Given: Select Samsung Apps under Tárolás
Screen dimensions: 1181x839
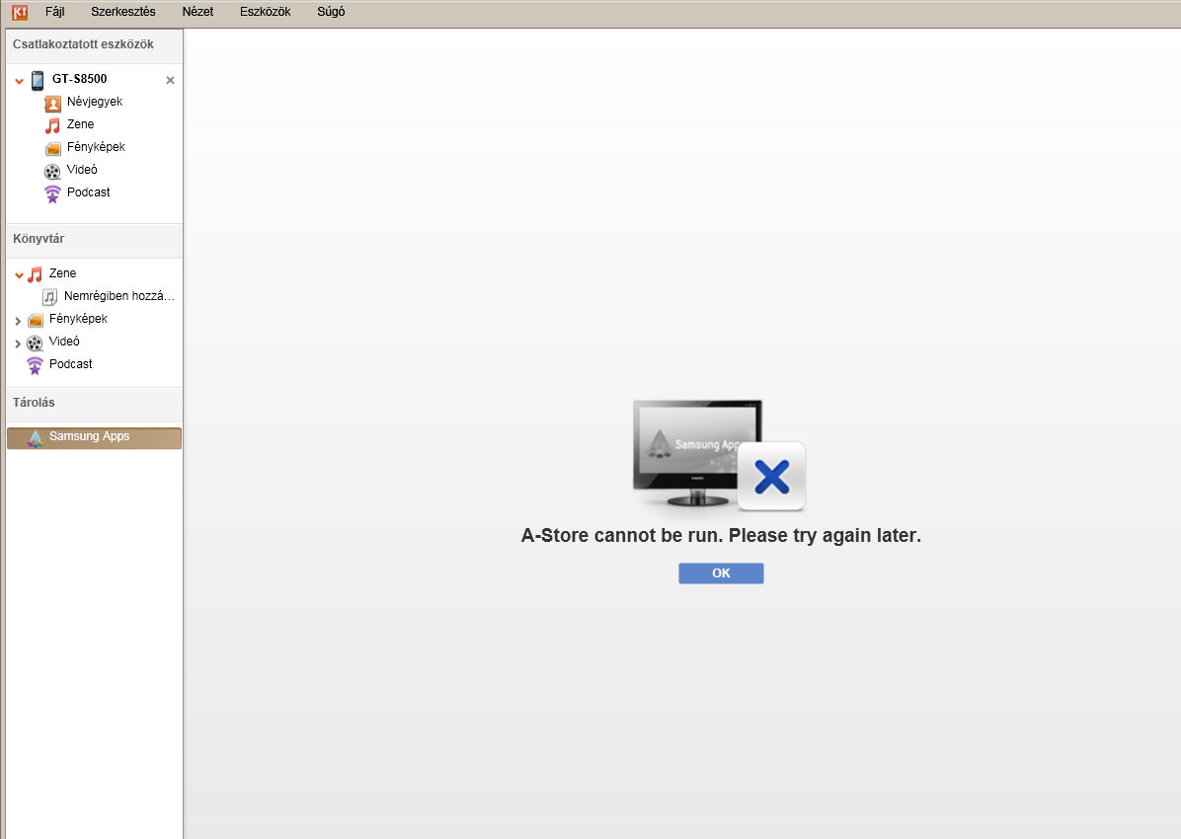Looking at the screenshot, I should coord(94,438).
